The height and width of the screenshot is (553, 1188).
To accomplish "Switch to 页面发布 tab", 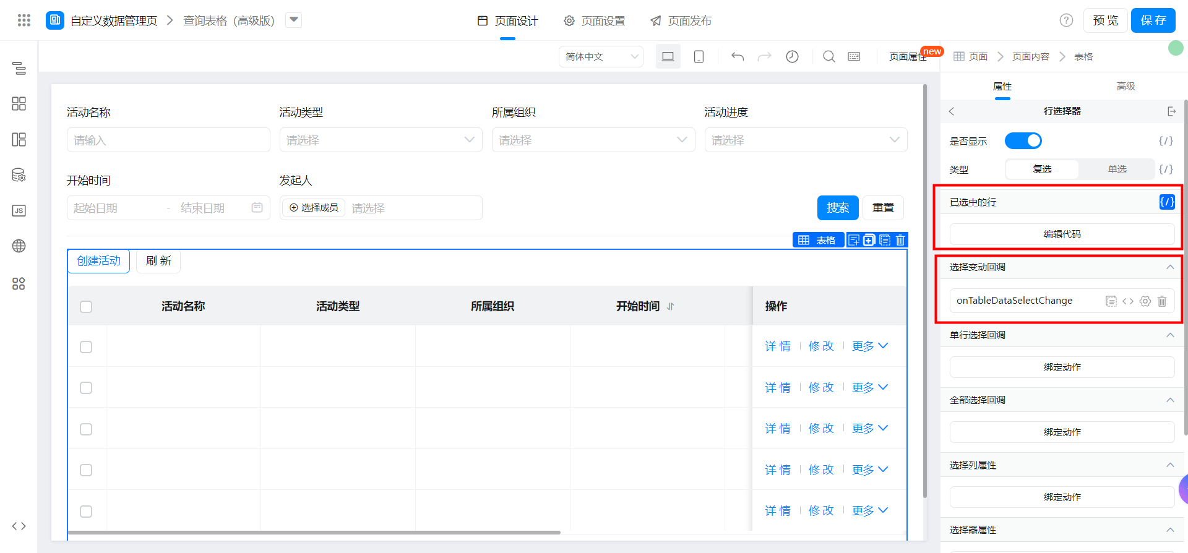I will pyautogui.click(x=681, y=21).
